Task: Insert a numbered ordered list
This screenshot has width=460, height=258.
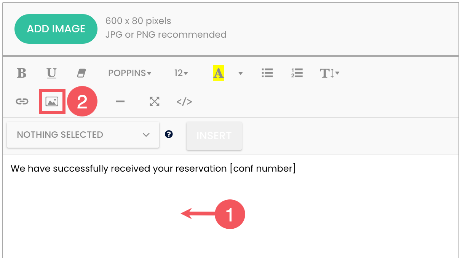Action: pyautogui.click(x=297, y=73)
